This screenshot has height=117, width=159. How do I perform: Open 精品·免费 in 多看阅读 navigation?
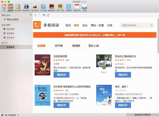97,25
